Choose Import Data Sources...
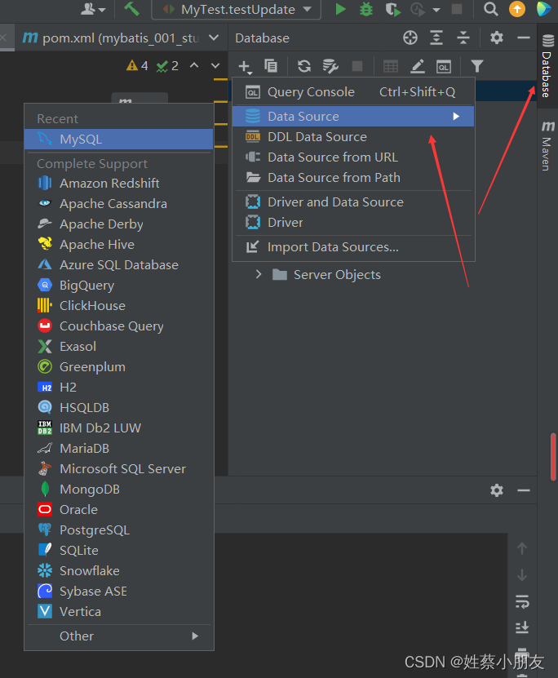 [x=353, y=247]
